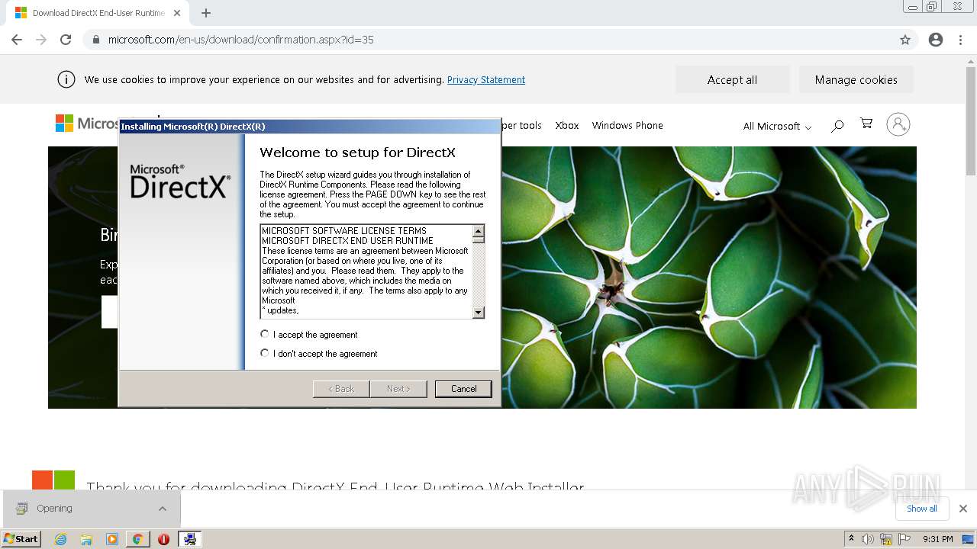The width and height of the screenshot is (977, 549).
Task: Open File Explorer from the taskbar
Action: tap(86, 539)
